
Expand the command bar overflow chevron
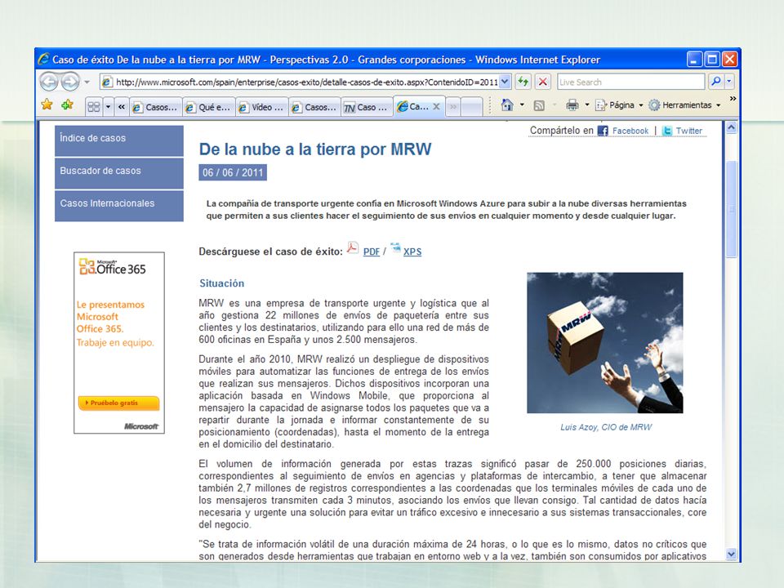click(x=733, y=99)
